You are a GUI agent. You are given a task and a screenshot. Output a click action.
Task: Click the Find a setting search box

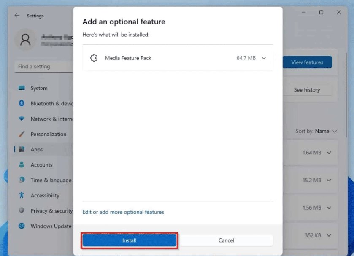(44, 67)
